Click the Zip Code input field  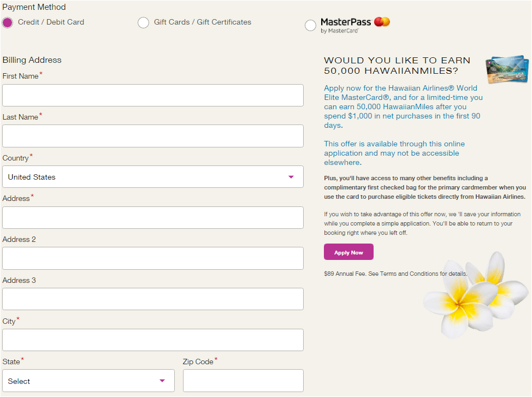pyautogui.click(x=243, y=381)
